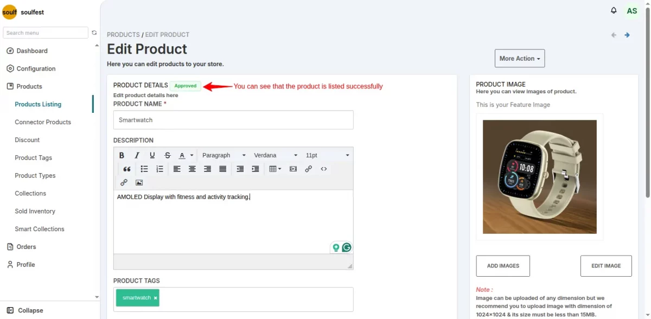
Task: Apply strikethrough to description text
Action: click(167, 155)
